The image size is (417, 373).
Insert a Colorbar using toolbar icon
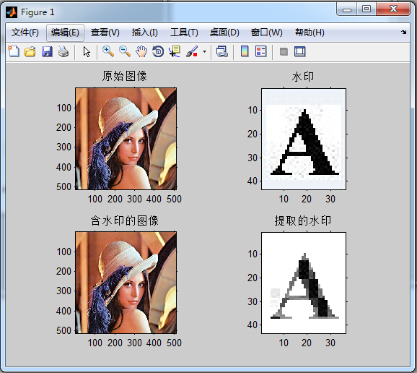click(245, 51)
